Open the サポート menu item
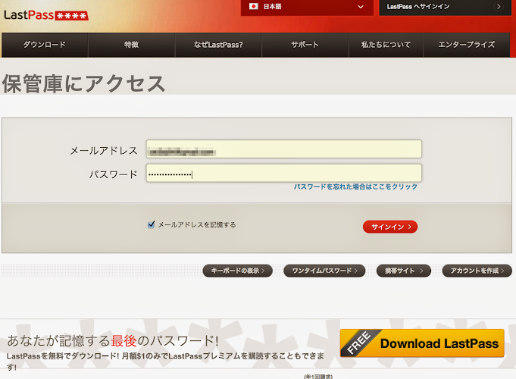 tap(305, 45)
